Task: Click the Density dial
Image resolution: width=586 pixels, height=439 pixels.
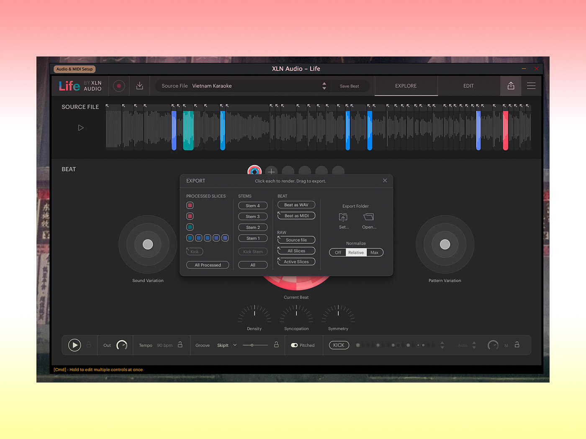Action: [x=254, y=314]
